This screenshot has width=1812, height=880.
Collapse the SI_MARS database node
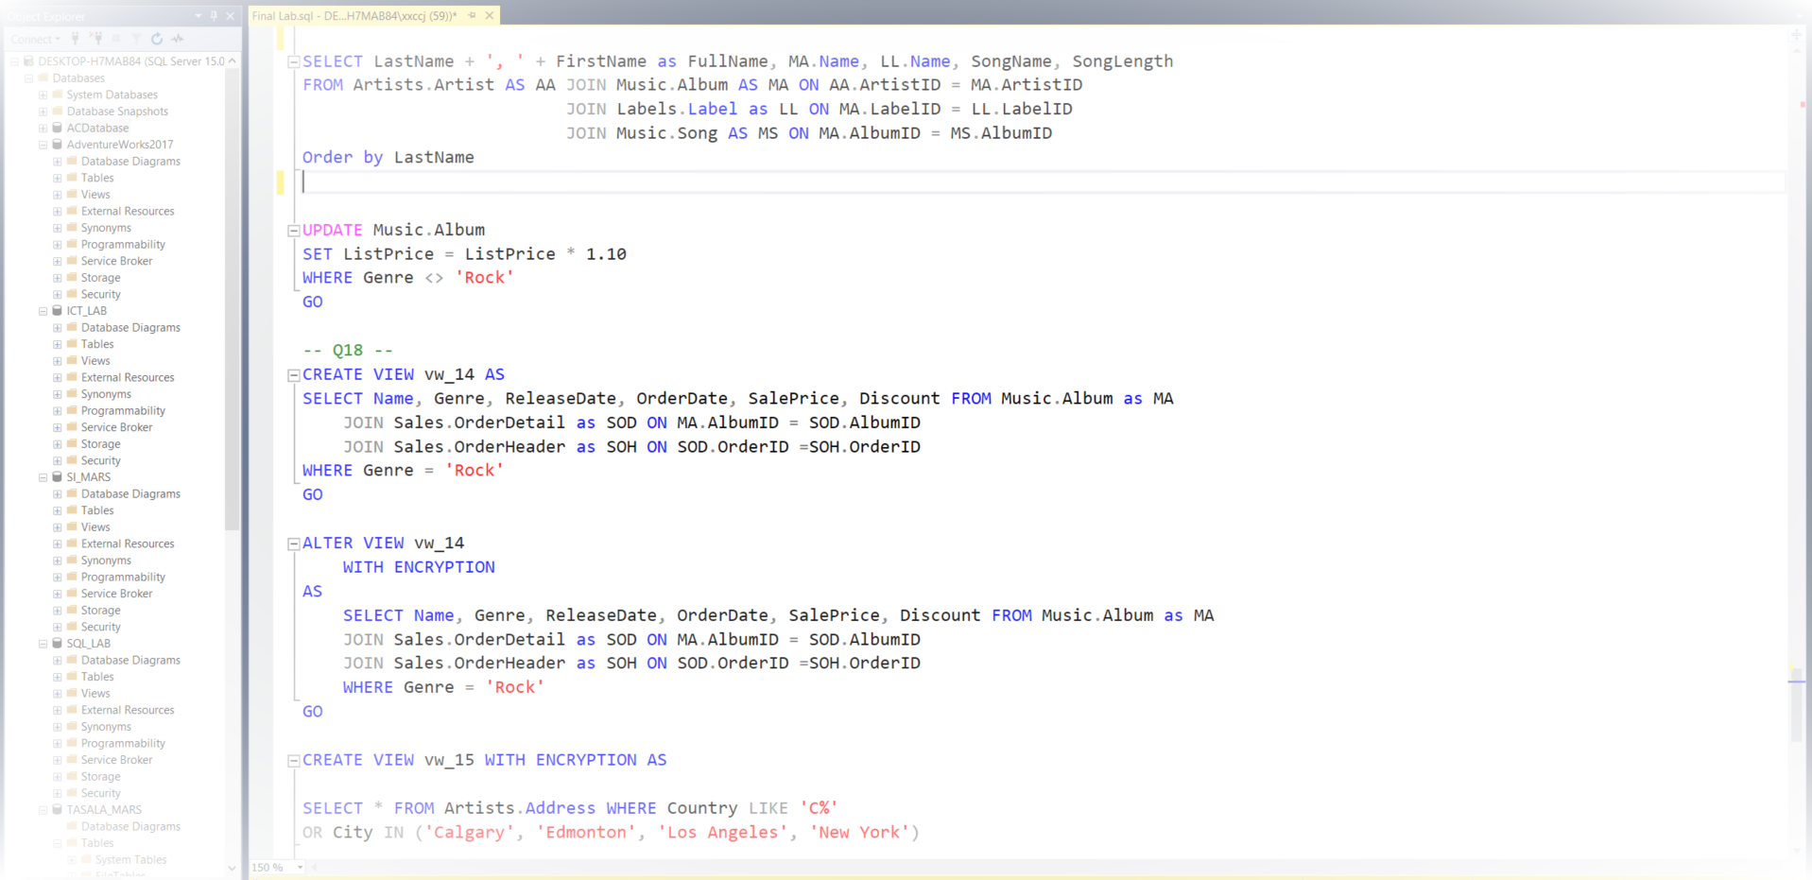[43, 477]
